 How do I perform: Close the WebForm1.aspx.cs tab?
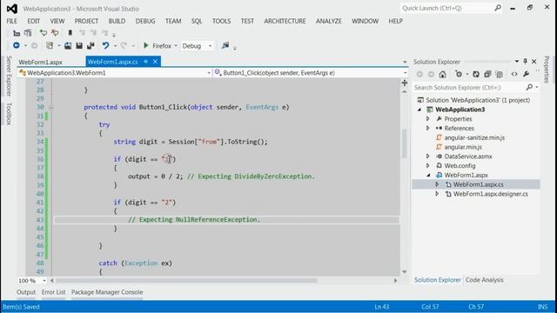pos(155,62)
